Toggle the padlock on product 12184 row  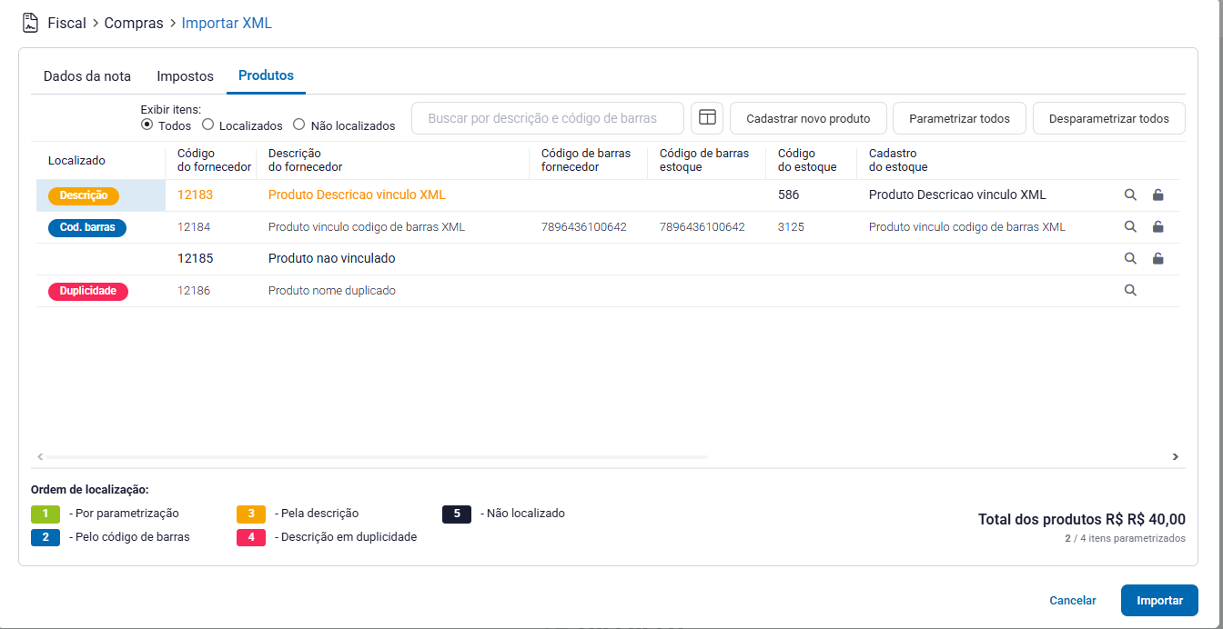1157,226
